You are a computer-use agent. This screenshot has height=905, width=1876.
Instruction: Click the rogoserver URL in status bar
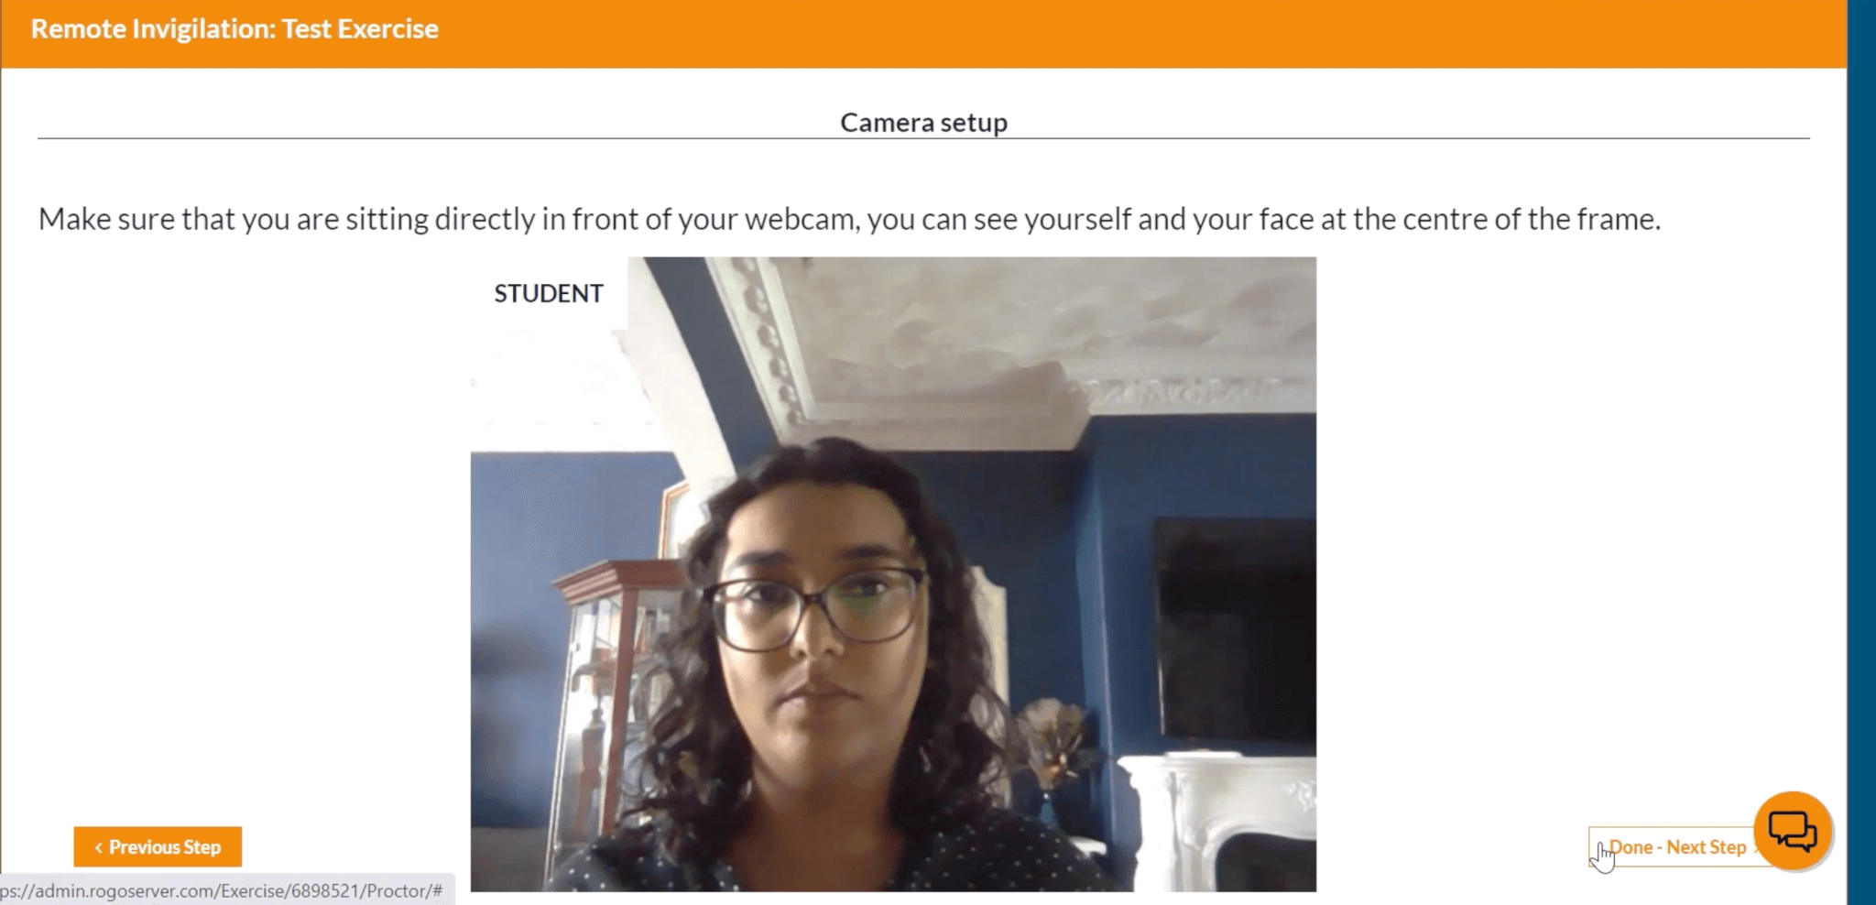point(221,890)
